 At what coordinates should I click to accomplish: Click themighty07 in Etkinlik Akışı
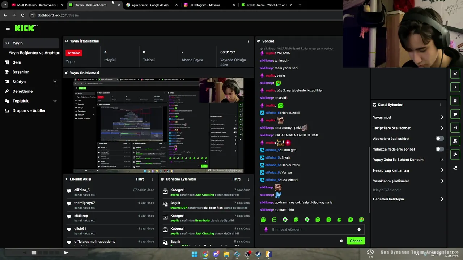(x=85, y=203)
